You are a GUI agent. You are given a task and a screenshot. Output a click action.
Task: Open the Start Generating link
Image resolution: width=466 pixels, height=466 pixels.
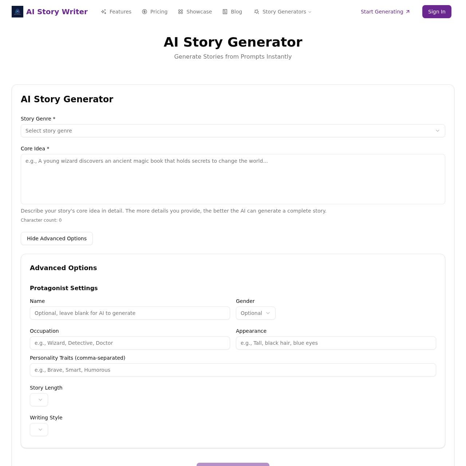click(x=382, y=12)
